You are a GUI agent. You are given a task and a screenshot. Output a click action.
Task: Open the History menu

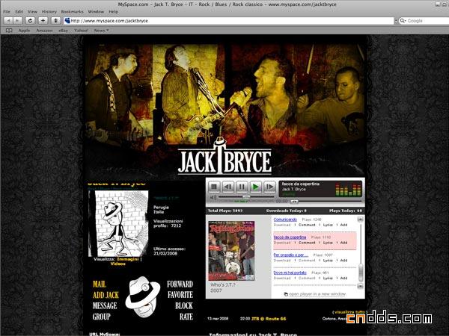[49, 12]
